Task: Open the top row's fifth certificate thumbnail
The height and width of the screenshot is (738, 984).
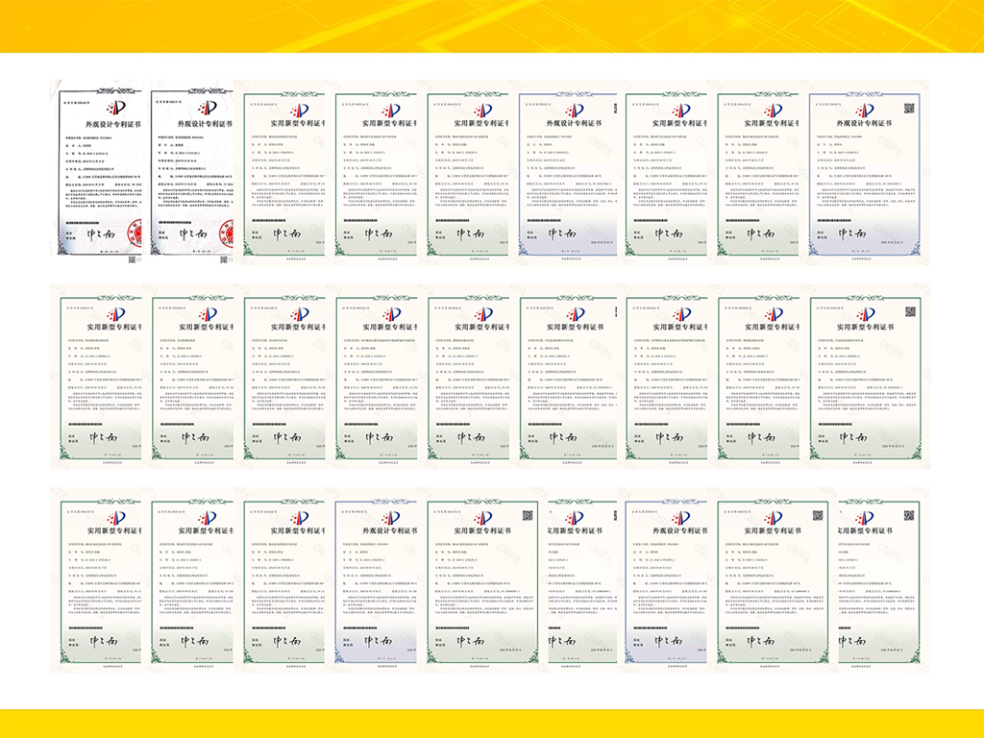Action: [468, 175]
